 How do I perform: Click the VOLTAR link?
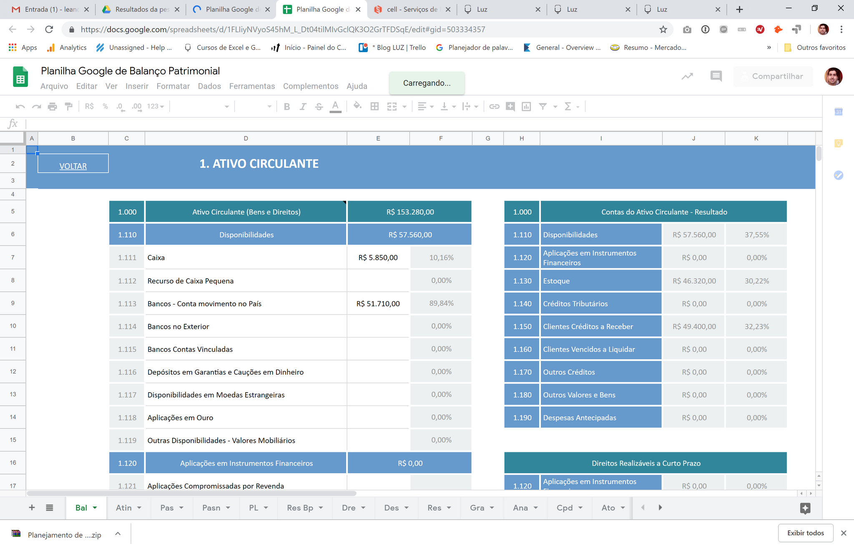[73, 166]
